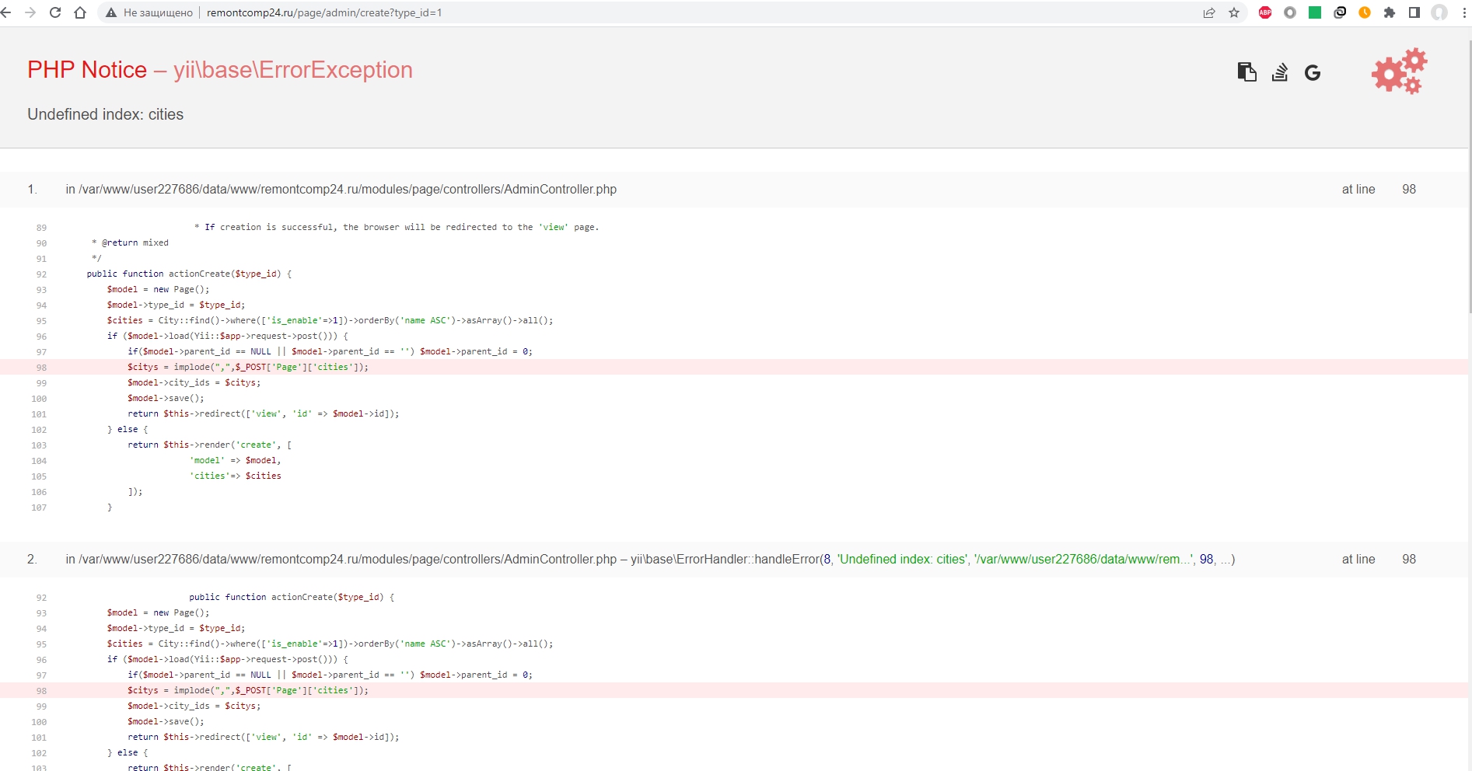This screenshot has width=1472, height=771.
Task: Open the user profile avatar menu
Action: [x=1439, y=12]
